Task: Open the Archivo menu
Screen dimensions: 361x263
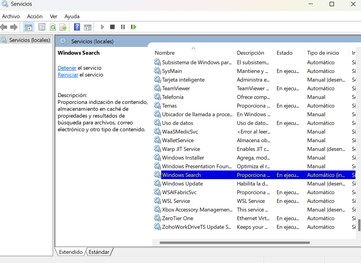Action: click(x=11, y=16)
